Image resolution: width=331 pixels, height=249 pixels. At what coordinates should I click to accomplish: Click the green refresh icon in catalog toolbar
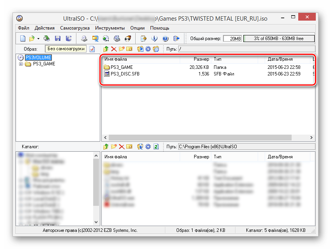coord(156,147)
